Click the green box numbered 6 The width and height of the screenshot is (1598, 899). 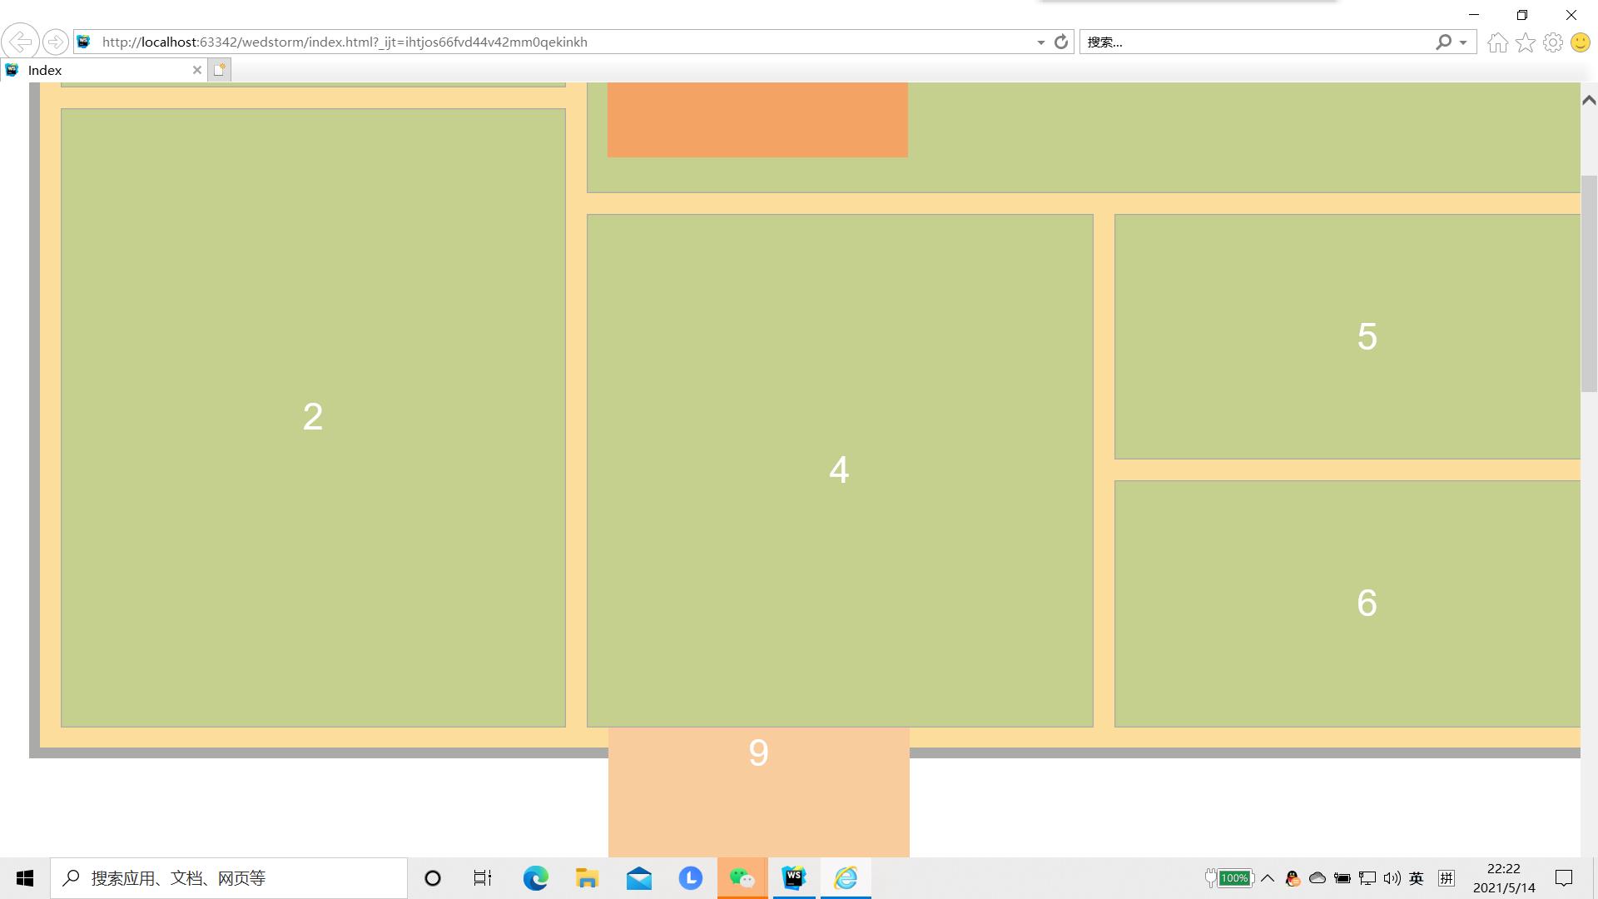1347,603
